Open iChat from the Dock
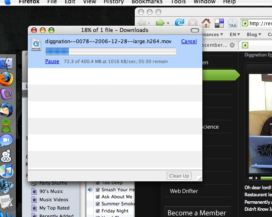Image resolution: width=272 pixels, height=217 pixels. coord(7,140)
